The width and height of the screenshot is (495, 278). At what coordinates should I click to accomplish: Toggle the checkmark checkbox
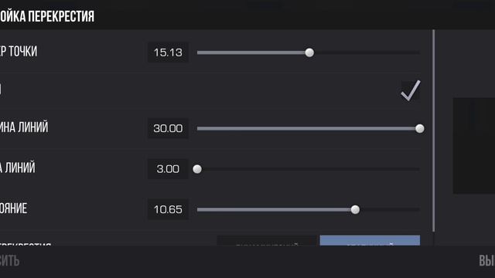point(411,90)
